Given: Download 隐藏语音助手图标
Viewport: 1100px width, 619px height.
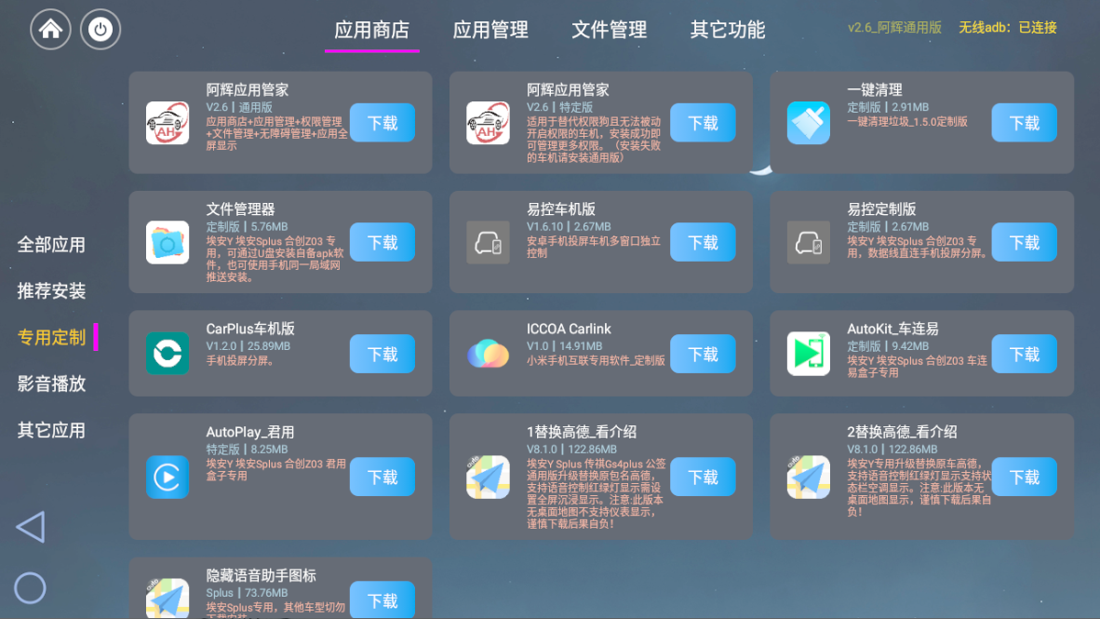Looking at the screenshot, I should click(x=382, y=600).
